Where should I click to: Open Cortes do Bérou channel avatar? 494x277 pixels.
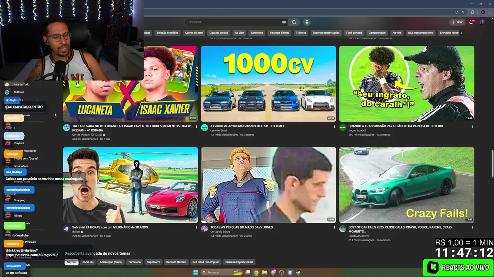[205, 229]
